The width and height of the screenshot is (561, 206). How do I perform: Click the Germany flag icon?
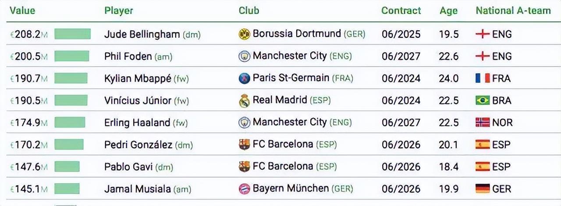(483, 189)
